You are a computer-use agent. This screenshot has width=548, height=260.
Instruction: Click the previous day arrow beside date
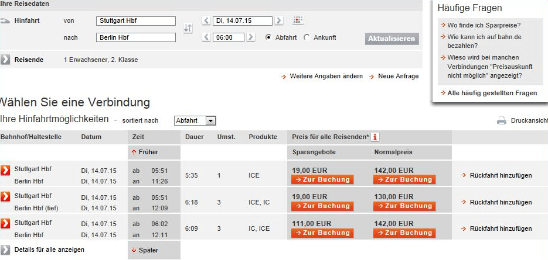[206, 21]
